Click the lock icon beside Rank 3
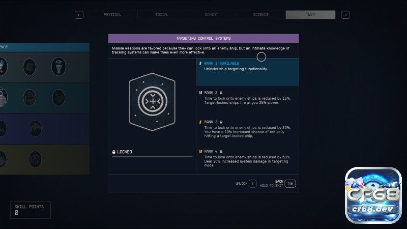This screenshot has width=407, height=229. [221, 122]
